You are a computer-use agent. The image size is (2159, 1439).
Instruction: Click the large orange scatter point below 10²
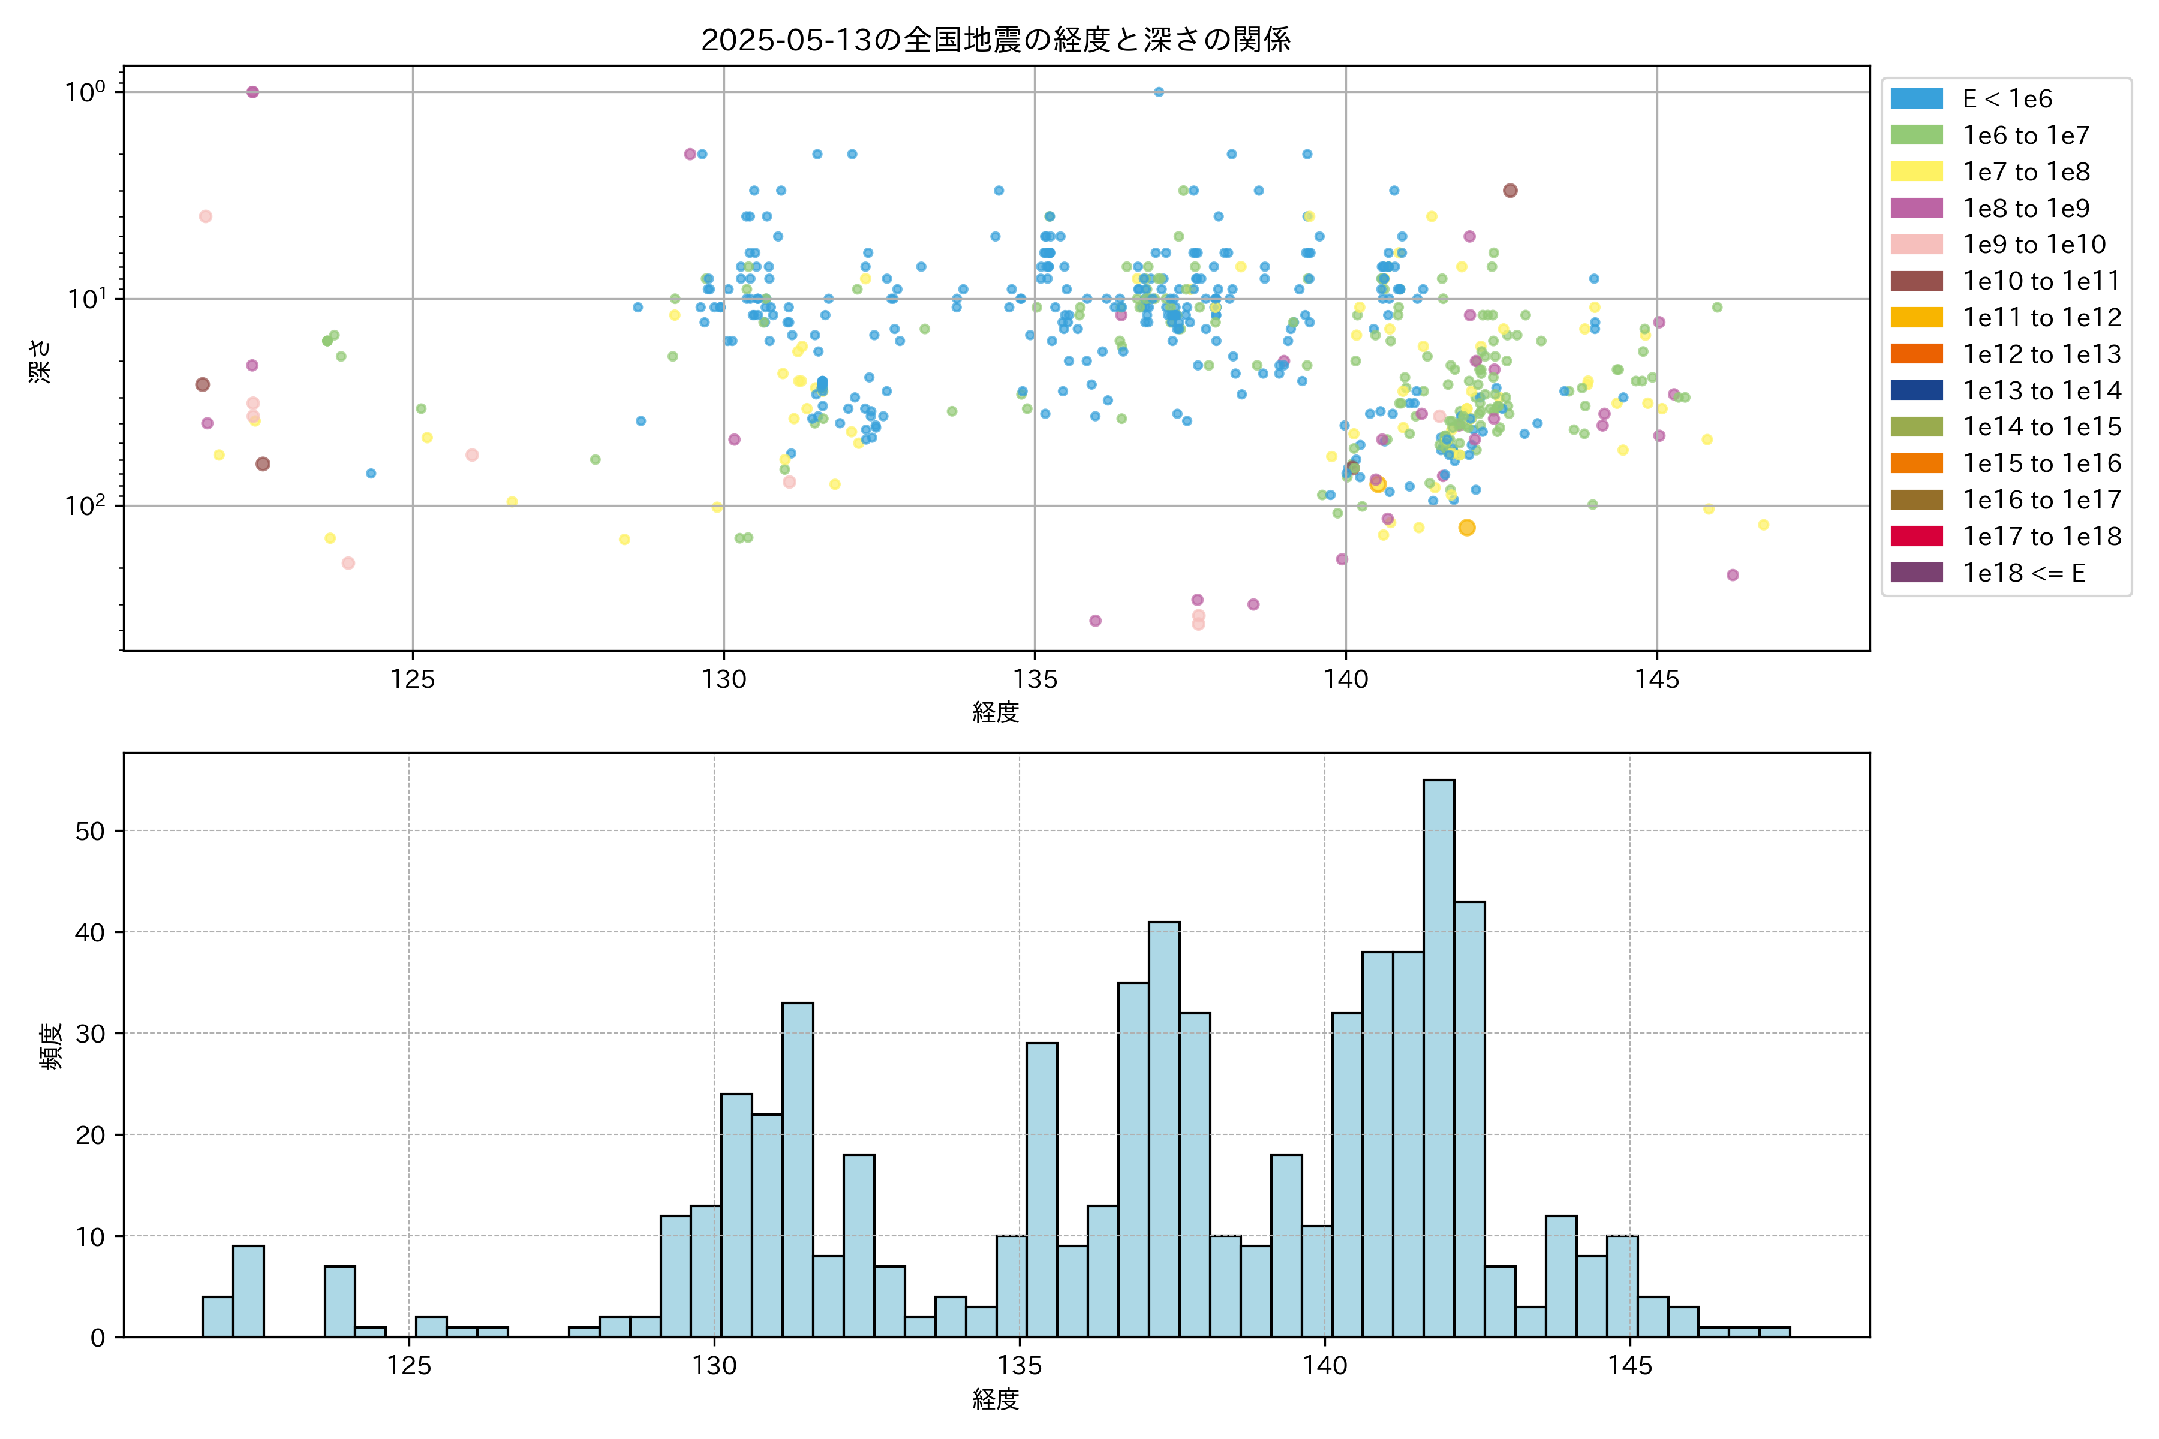coord(1467,528)
